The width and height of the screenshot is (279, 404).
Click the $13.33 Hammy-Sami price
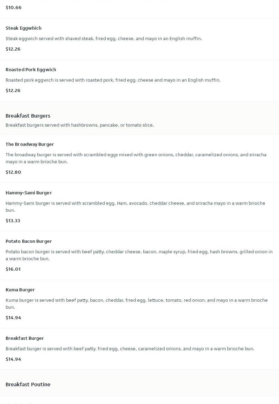click(x=13, y=220)
